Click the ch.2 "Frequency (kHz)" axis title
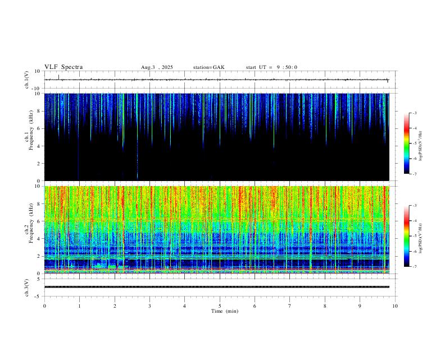445x343 pixels. click(x=31, y=223)
